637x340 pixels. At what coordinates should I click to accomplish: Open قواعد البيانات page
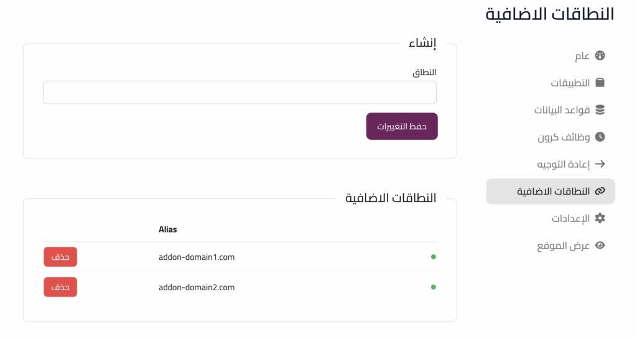(x=562, y=110)
